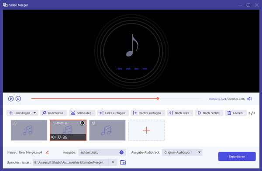Expand the Speichern unter path dropdown
262x171 pixels.
[113, 162]
